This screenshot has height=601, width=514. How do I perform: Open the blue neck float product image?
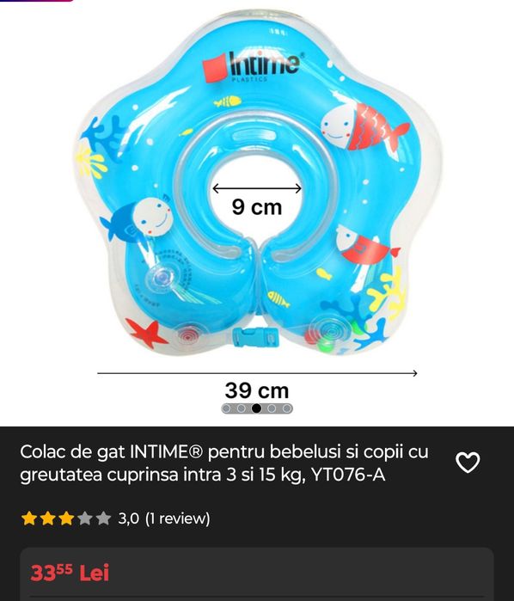pyautogui.click(x=257, y=184)
